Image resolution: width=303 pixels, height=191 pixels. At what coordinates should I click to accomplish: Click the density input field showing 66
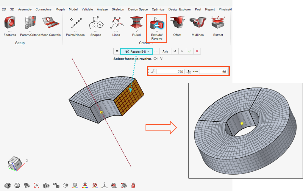[213, 72]
